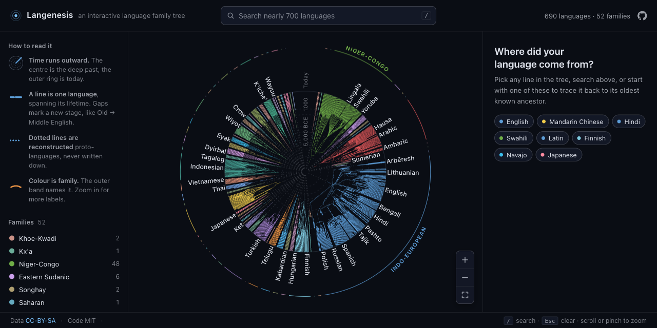This screenshot has width=657, height=328.
Task: Select the Kx'a family row
Action: point(64,251)
